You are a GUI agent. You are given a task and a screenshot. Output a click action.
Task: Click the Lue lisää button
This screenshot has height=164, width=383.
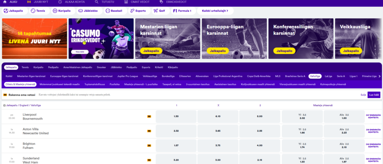tap(374, 95)
